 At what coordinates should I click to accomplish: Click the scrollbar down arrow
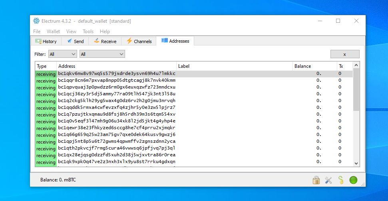pyautogui.click(x=356, y=163)
